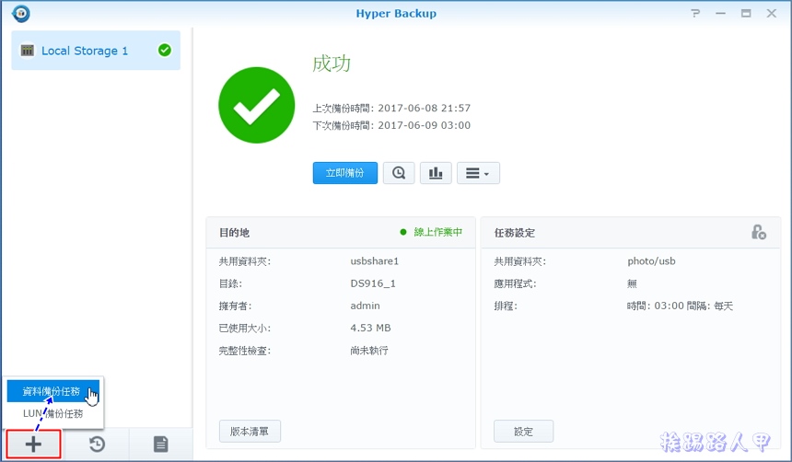Click the 版本清單 button
The height and width of the screenshot is (462, 792).
tap(250, 432)
